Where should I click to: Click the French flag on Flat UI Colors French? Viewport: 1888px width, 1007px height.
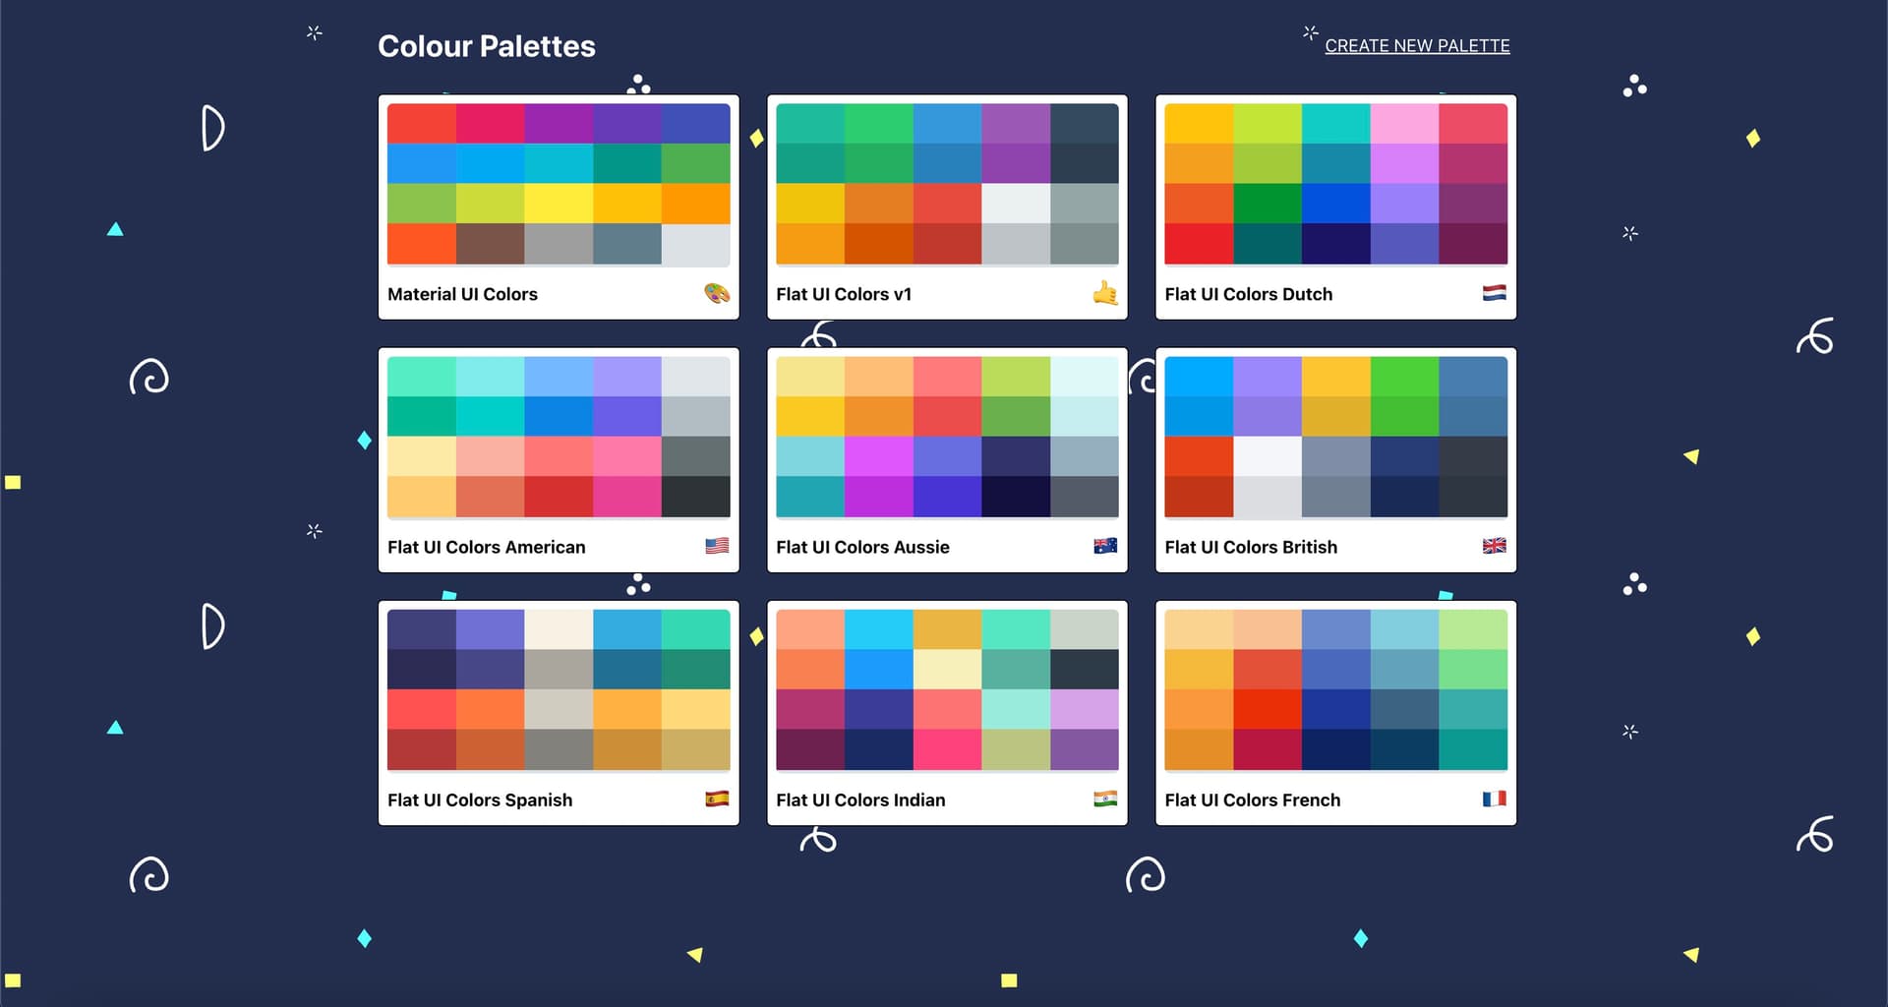[x=1494, y=799]
